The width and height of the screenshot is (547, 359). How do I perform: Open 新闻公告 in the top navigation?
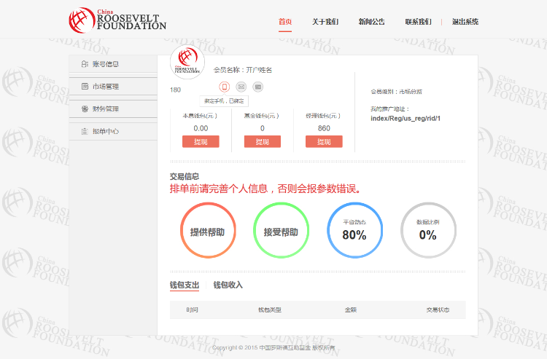tap(371, 22)
